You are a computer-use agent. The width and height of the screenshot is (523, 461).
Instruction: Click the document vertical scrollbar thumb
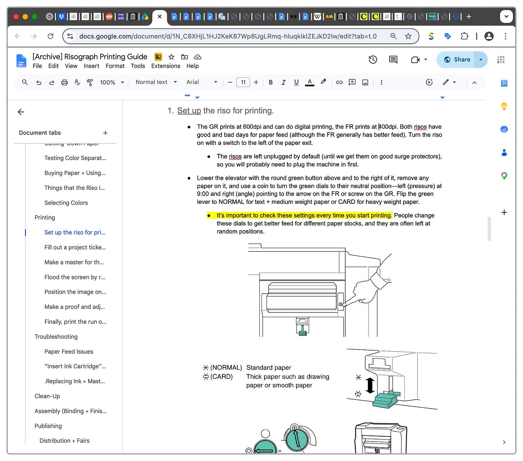(489, 229)
